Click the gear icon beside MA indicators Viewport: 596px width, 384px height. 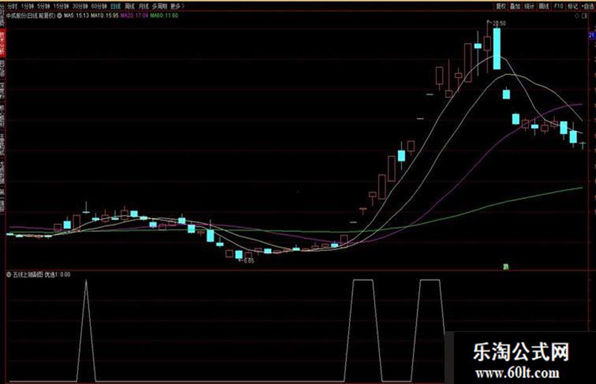click(60, 16)
